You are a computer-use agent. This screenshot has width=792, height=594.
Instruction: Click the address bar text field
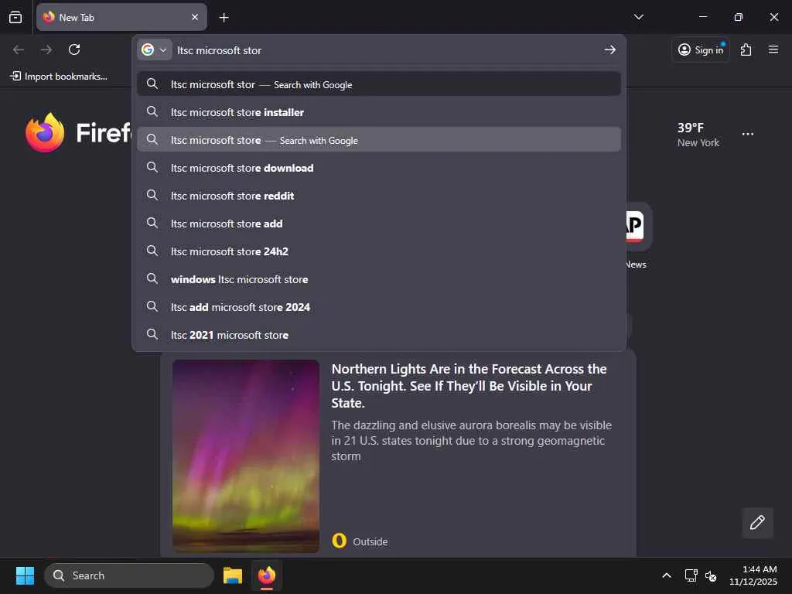[x=387, y=50]
